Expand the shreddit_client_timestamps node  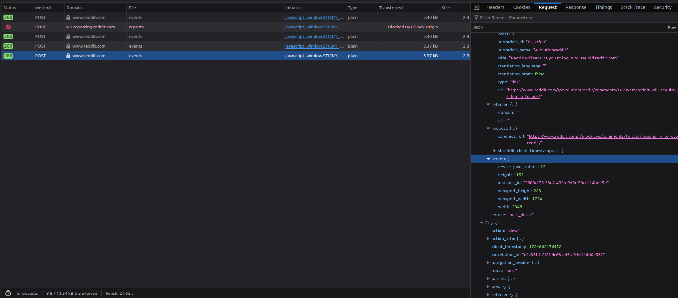(494, 151)
